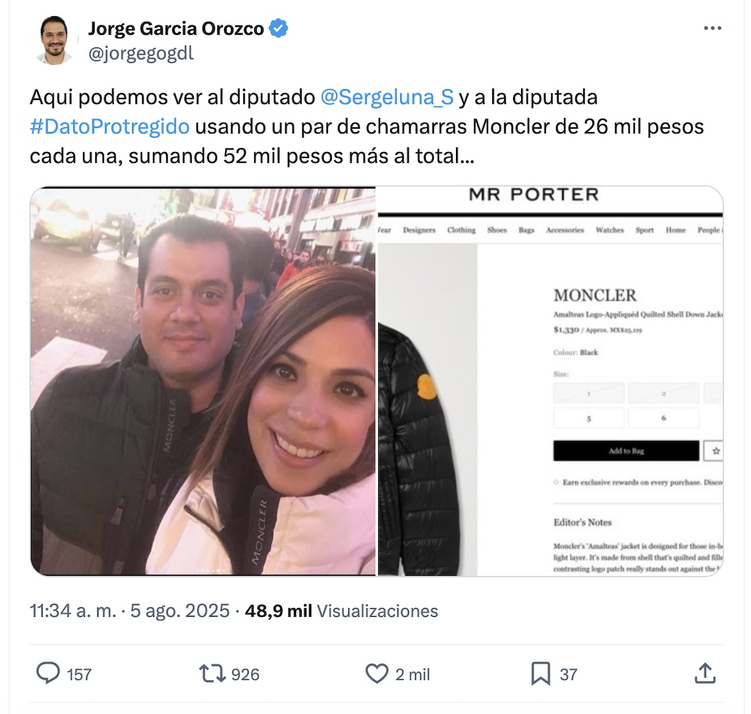Bookmark the tweet using bookmark icon

540,674
